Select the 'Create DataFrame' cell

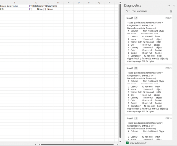tap(14, 6)
